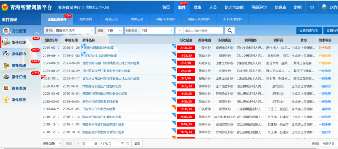Open case 青措卓玛与拉本婚姻家庭纠纷案
Image resolution: width=338 pixels, height=149 pixels.
pos(103,125)
